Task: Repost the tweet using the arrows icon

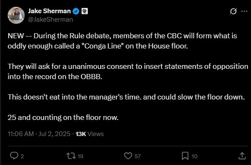Action: 71,156
